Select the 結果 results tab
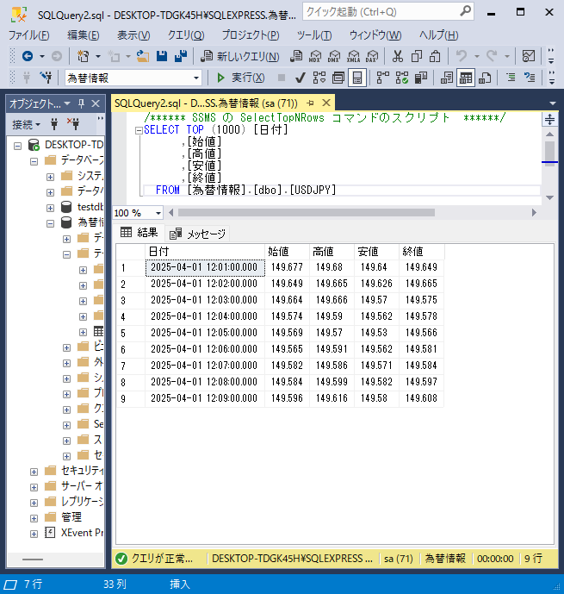Viewport: 564px width, 594px height. click(x=139, y=233)
